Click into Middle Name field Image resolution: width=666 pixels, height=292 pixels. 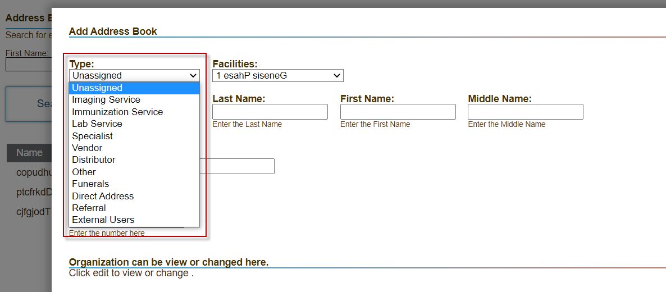tap(525, 112)
